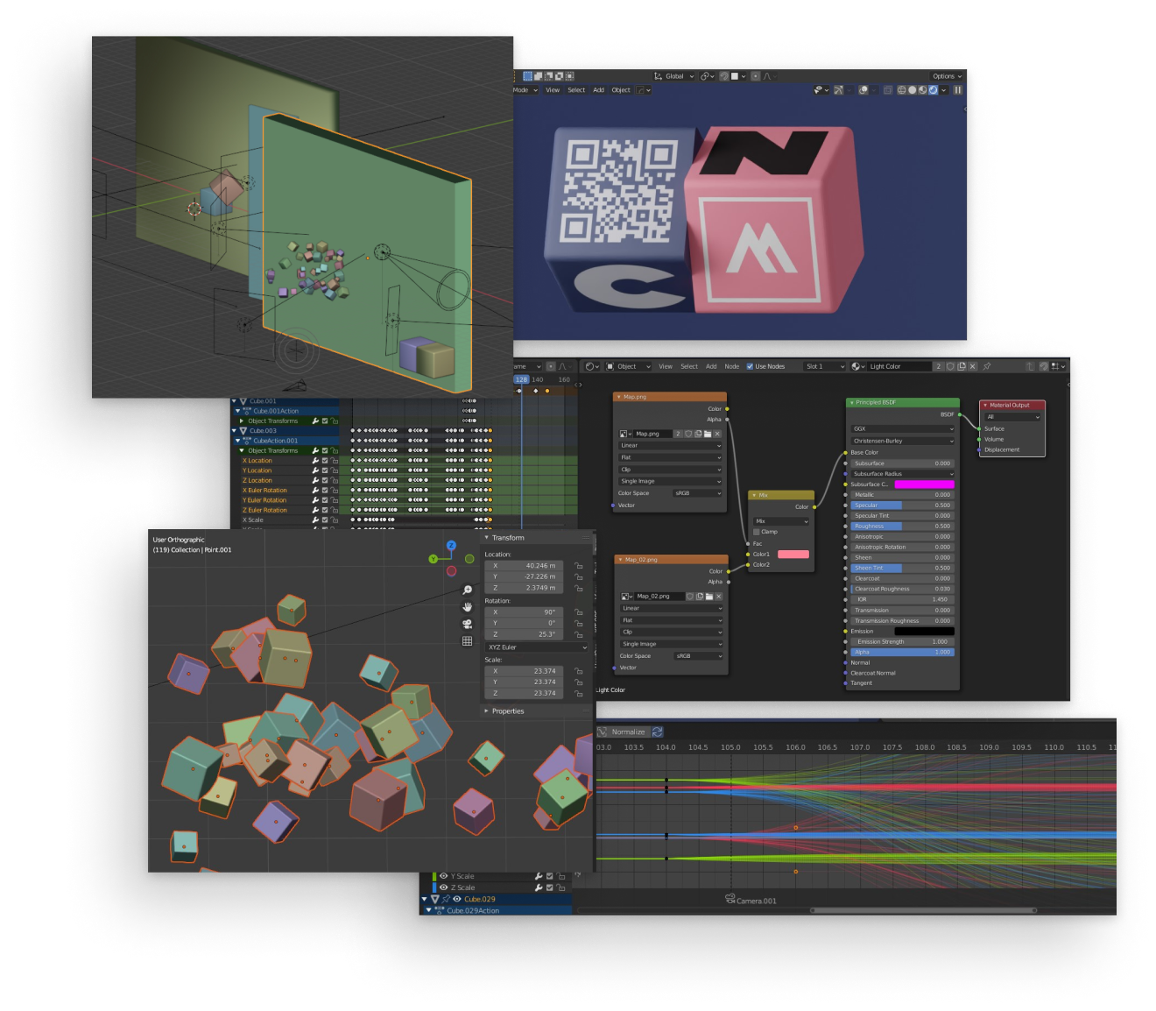Select wireframe viewport shading

point(901,90)
